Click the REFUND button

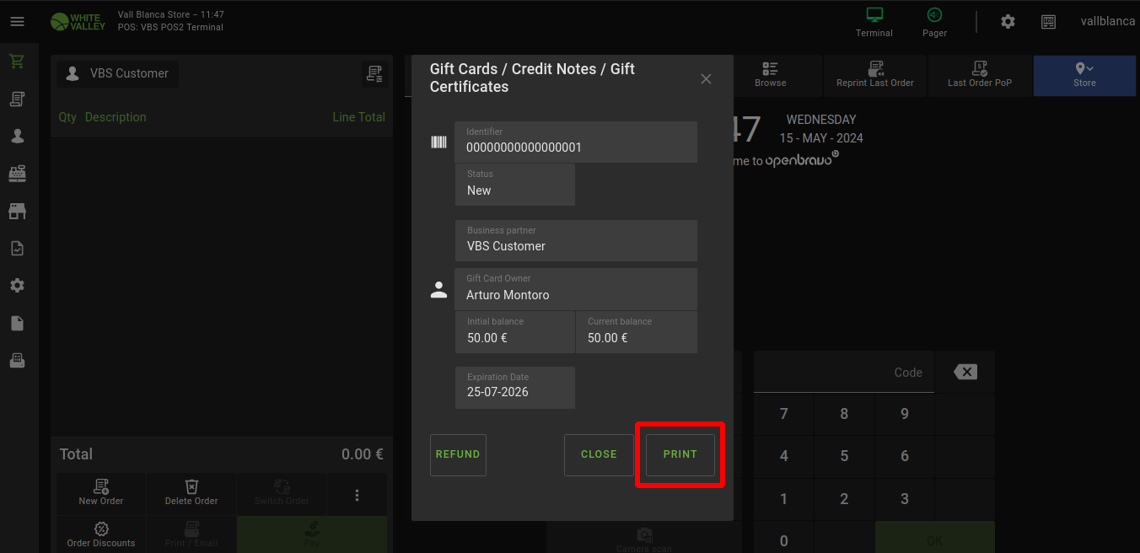click(458, 455)
